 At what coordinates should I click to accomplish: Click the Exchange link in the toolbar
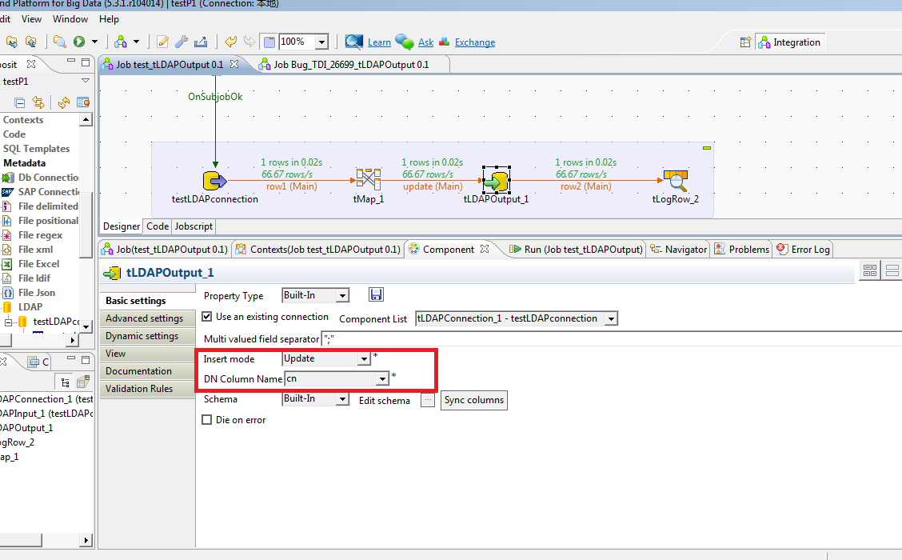473,42
